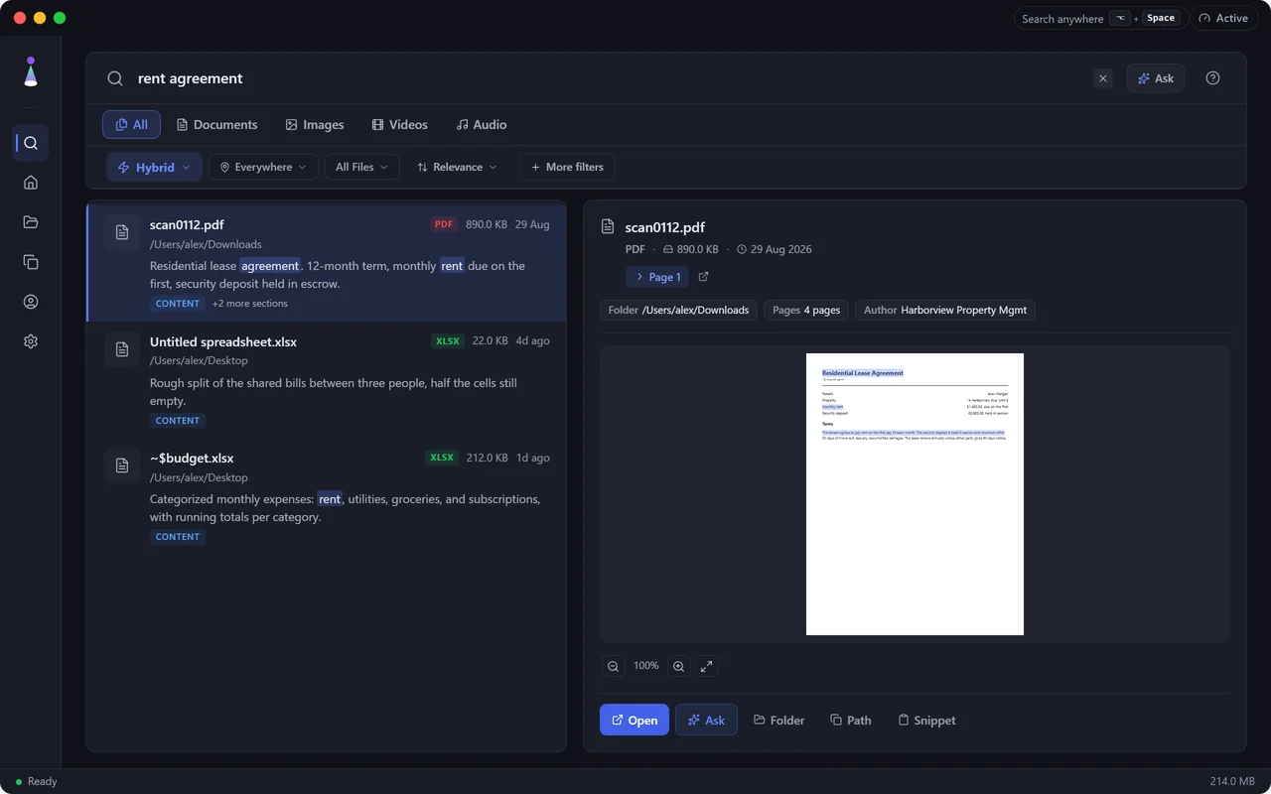
Task: Open the Relevance sort dropdown
Action: tap(457, 167)
